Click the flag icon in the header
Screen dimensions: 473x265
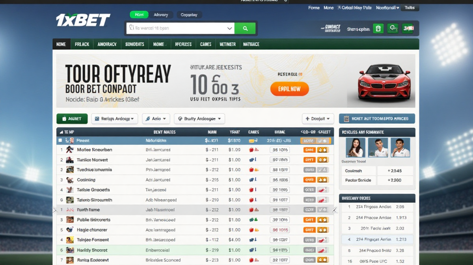[x=408, y=28]
